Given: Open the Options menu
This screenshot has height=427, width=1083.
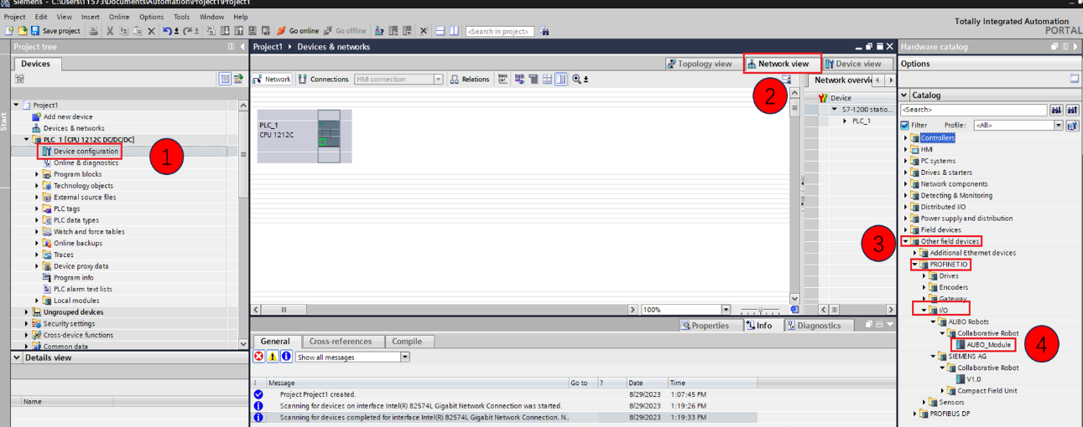Looking at the screenshot, I should [x=151, y=17].
